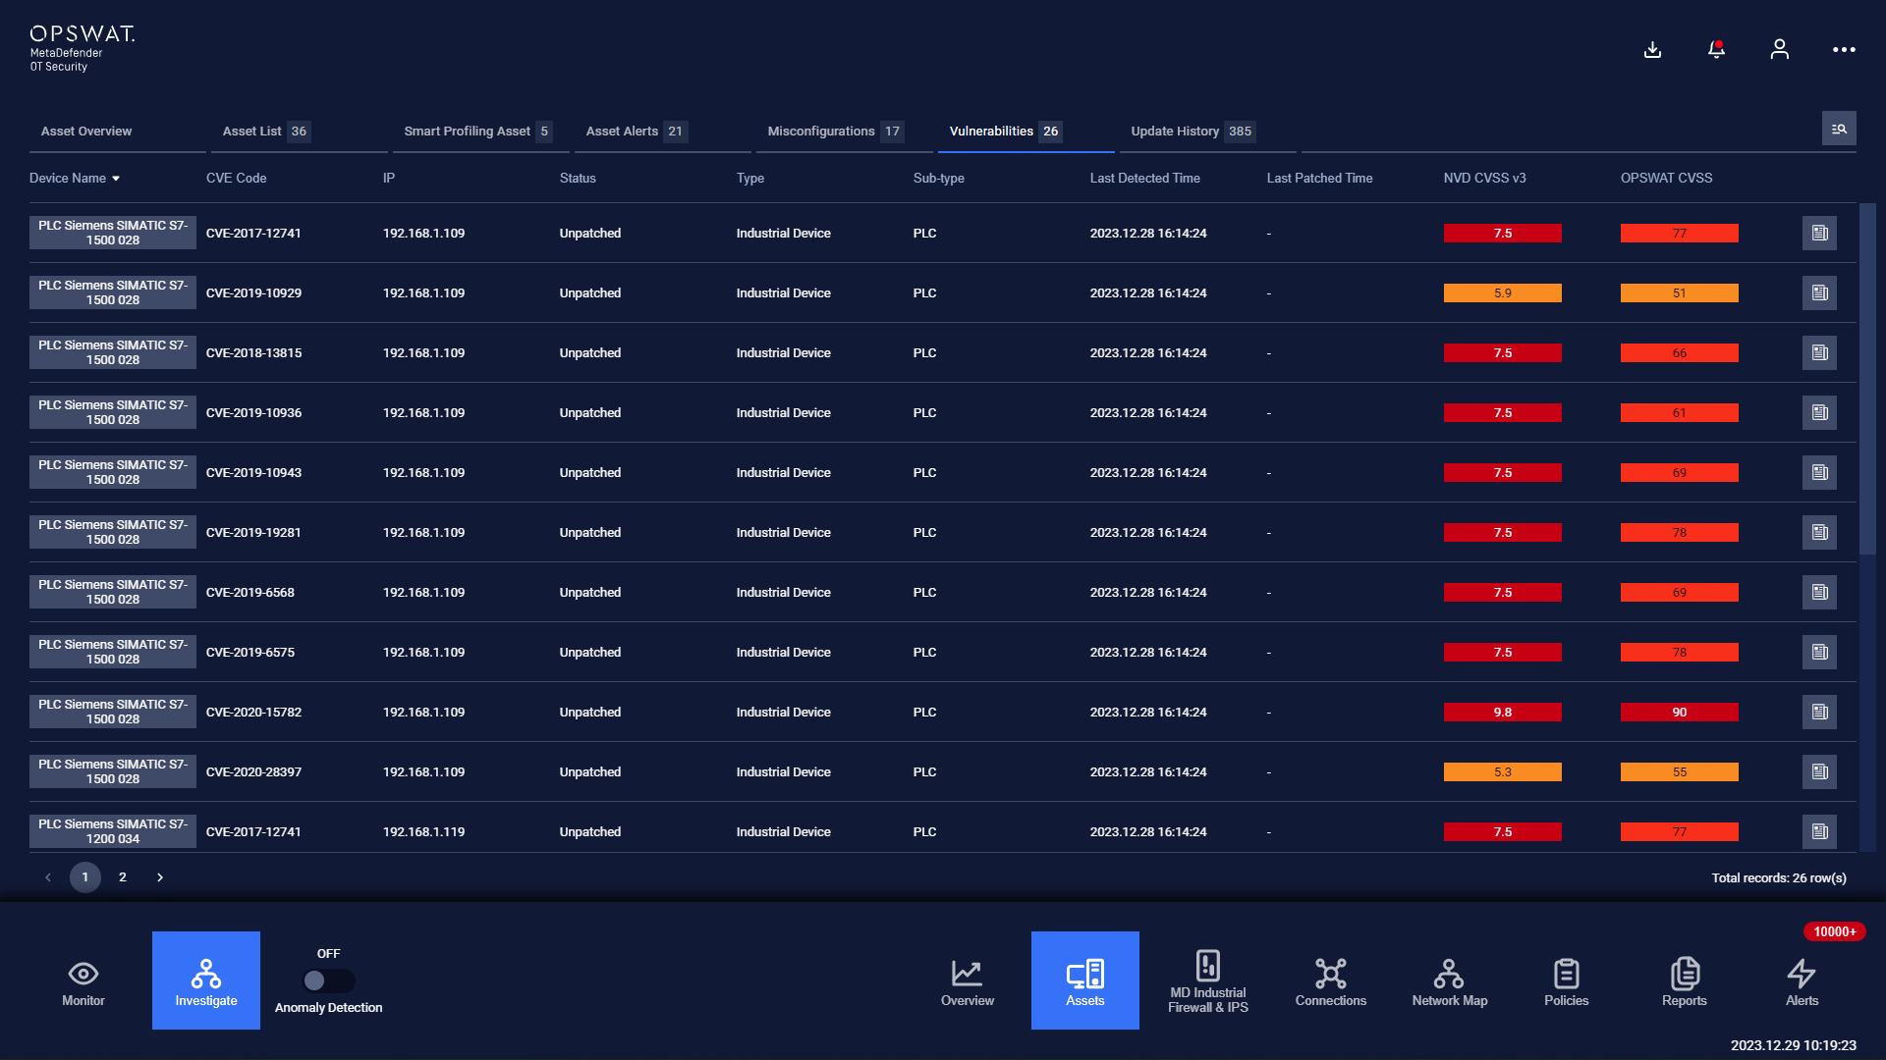Open the Assets section
Screen dimensions: 1886x1060
1085,980
